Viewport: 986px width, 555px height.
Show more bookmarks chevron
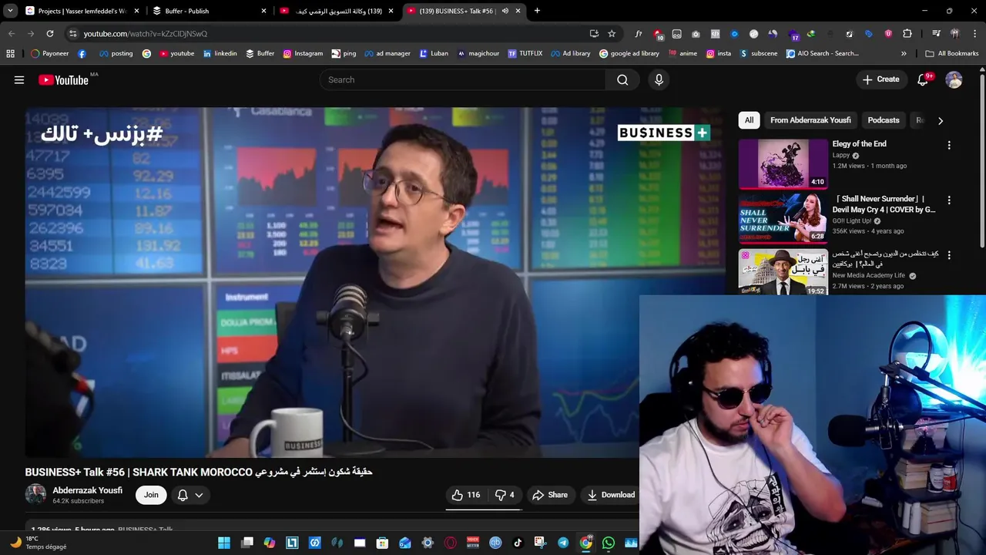[904, 53]
